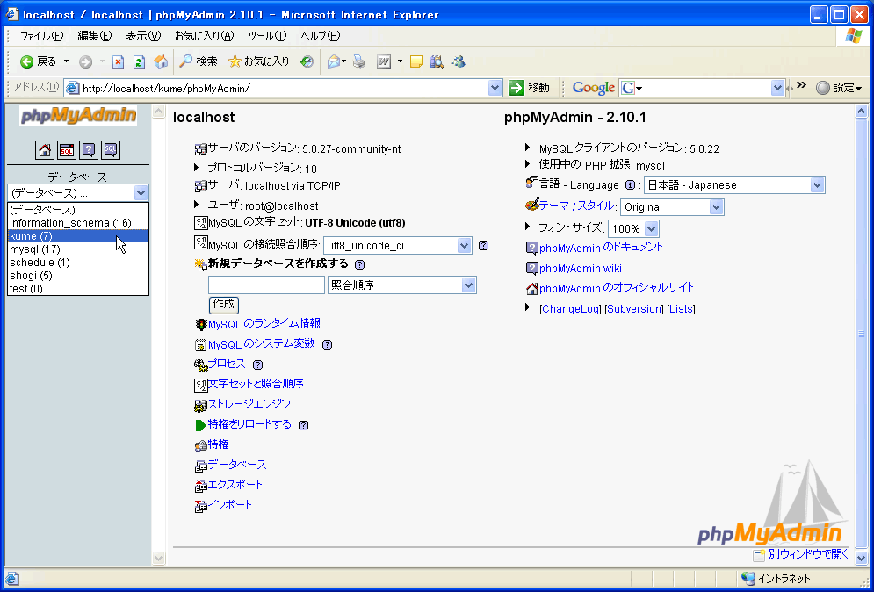Screen dimensions: 874x592
Task: Click the IE Back button
Action: point(38,61)
